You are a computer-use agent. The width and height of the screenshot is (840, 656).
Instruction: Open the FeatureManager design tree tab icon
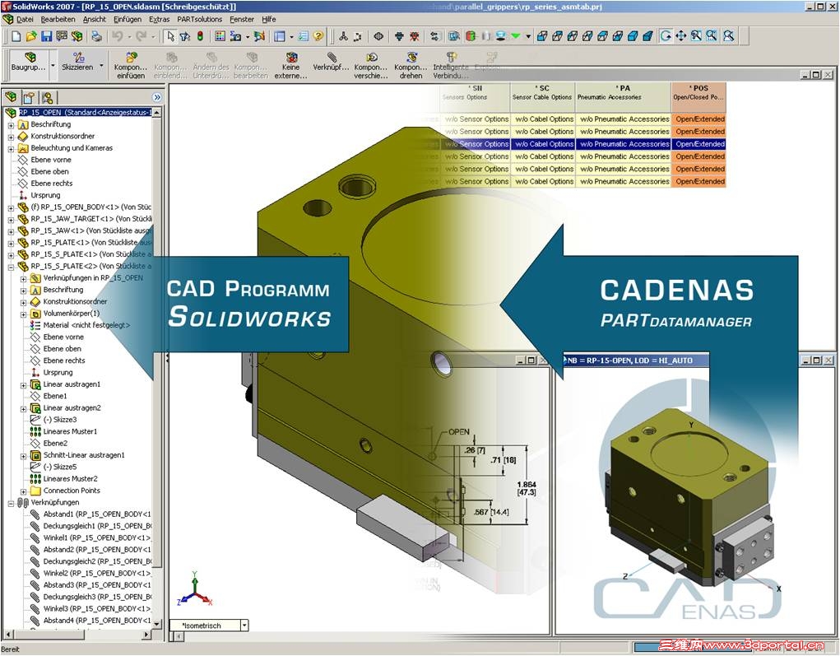[x=11, y=97]
